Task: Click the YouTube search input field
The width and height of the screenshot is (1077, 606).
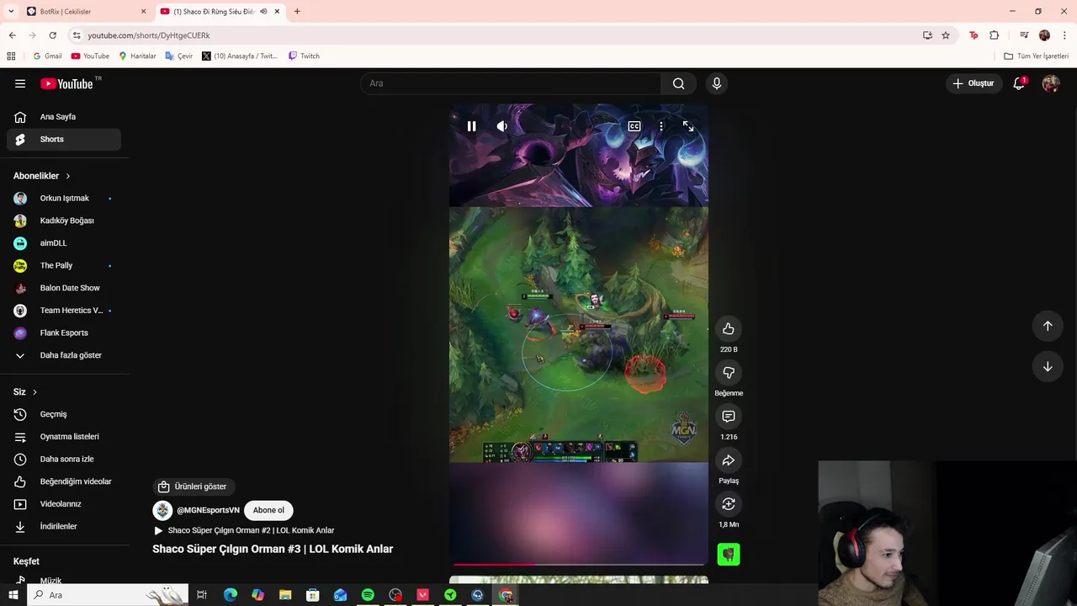Action: pos(511,83)
